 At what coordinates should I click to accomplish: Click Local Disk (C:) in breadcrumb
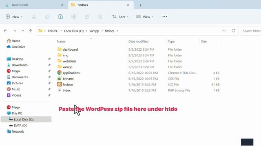pos(74,31)
